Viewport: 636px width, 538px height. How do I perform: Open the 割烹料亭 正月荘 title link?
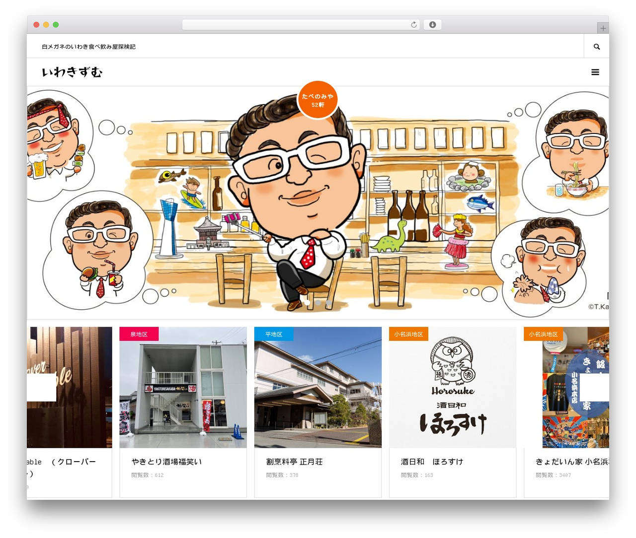pos(294,462)
